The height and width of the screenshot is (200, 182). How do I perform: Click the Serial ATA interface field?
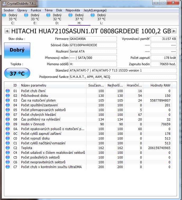tap(93, 51)
